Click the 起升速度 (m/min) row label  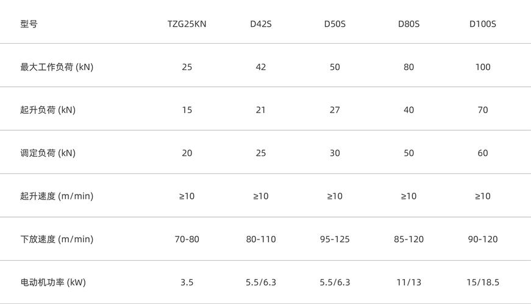click(x=57, y=196)
